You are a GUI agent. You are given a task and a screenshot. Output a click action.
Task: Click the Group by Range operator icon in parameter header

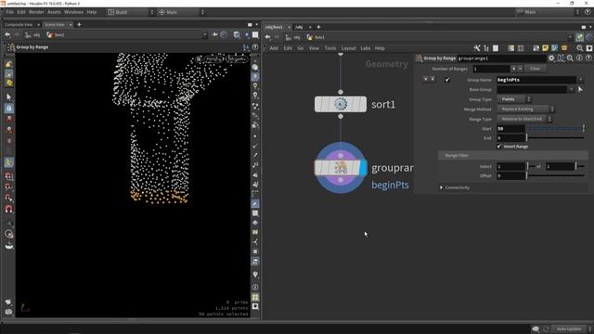419,58
